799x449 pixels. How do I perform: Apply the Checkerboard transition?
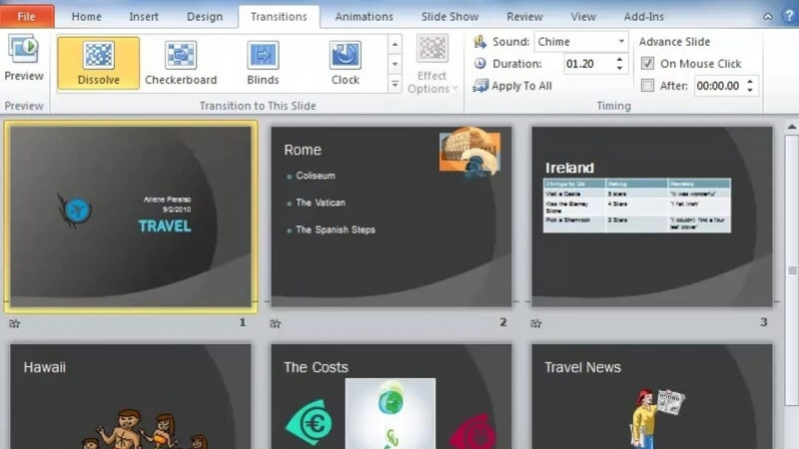pos(181,63)
